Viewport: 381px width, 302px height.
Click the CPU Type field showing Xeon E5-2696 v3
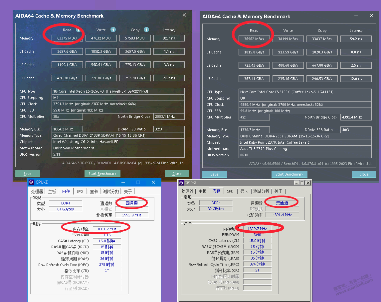[x=118, y=91]
